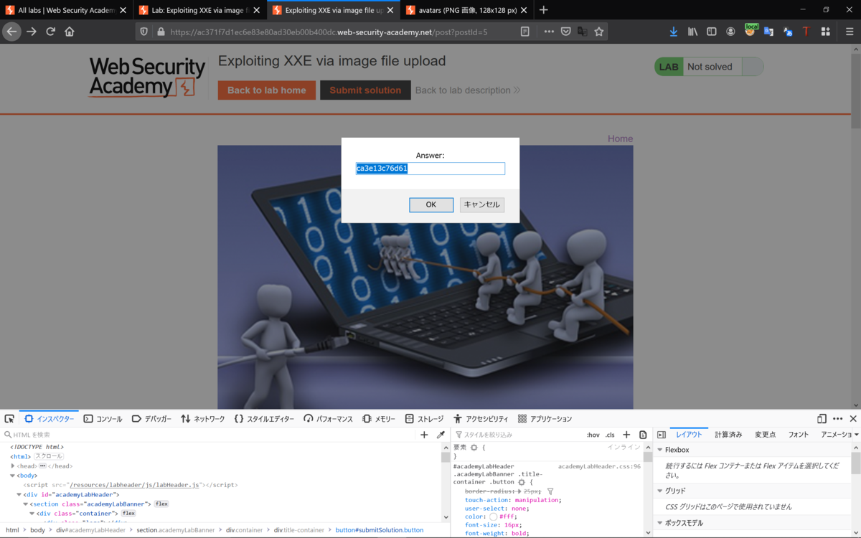This screenshot has height=538, width=861.
Task: Collapse the div academyLabHeader node
Action: click(19, 494)
